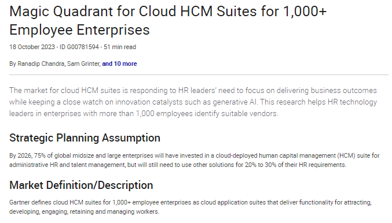Click "identify suitable vendors" in the summary
The image size is (392, 223).
coord(236,114)
